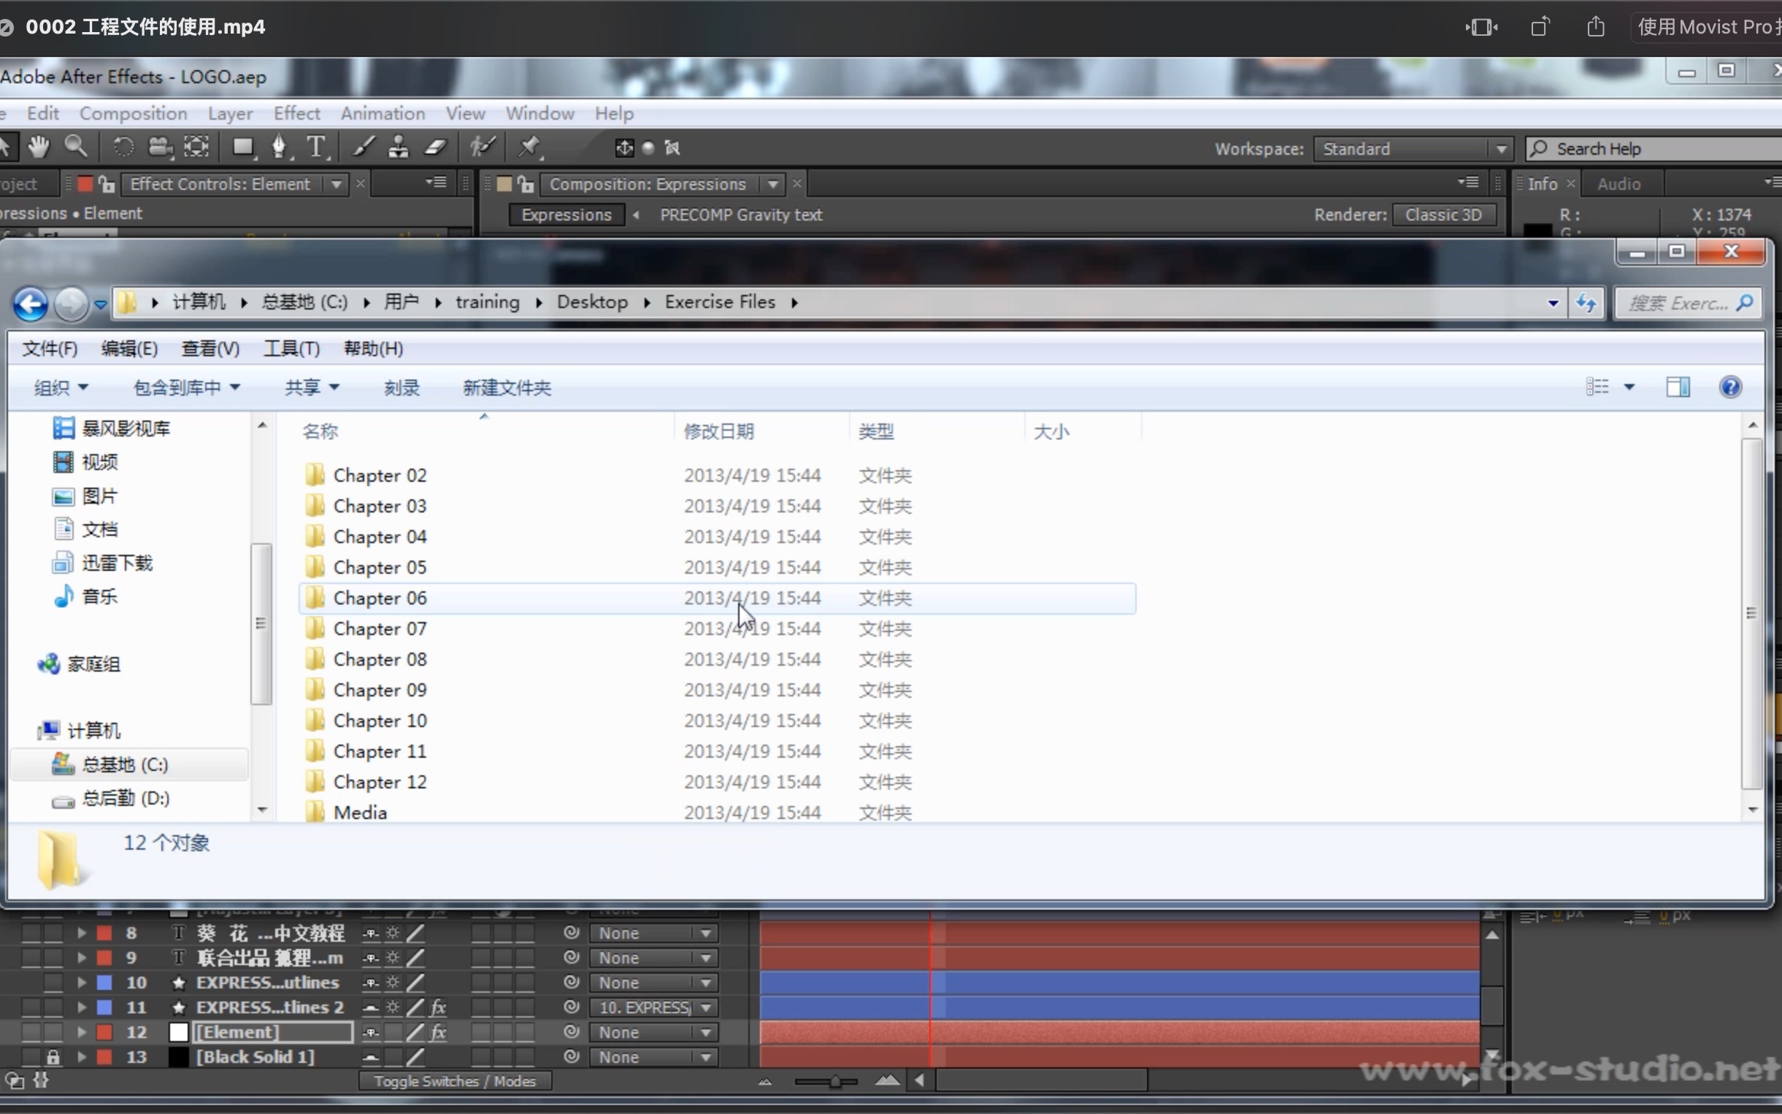
Task: Toggle fx switch on Element layer
Action: (438, 1032)
